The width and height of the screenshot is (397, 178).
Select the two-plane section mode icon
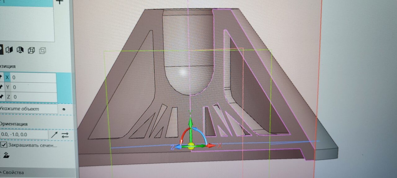pos(20,49)
